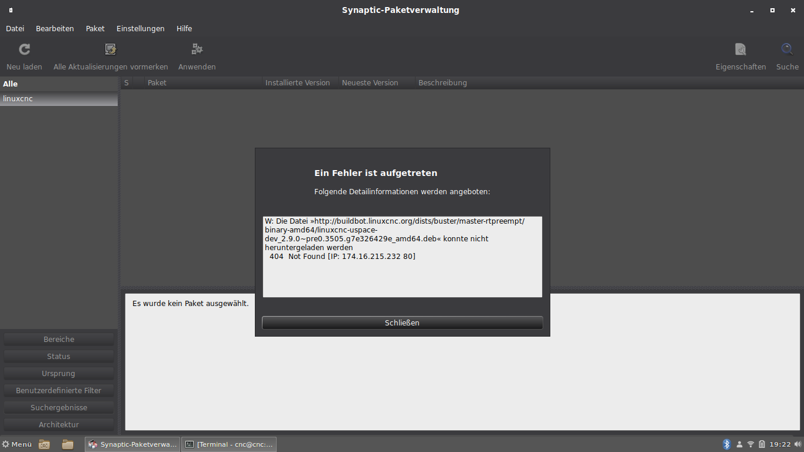804x452 pixels.
Task: Click the screenshot camera launcher in taskbar
Action: coord(44,444)
